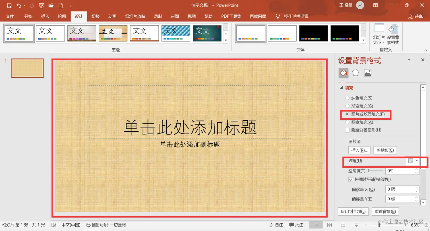Switch to Reading view icon
430x231 pixels.
pos(343,225)
